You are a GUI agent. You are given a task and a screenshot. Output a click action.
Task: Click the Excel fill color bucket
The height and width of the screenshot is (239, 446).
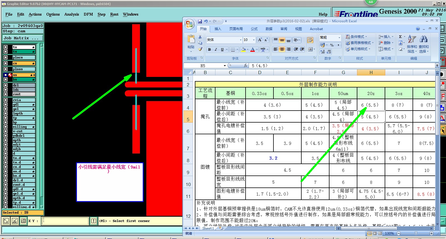(x=243, y=50)
